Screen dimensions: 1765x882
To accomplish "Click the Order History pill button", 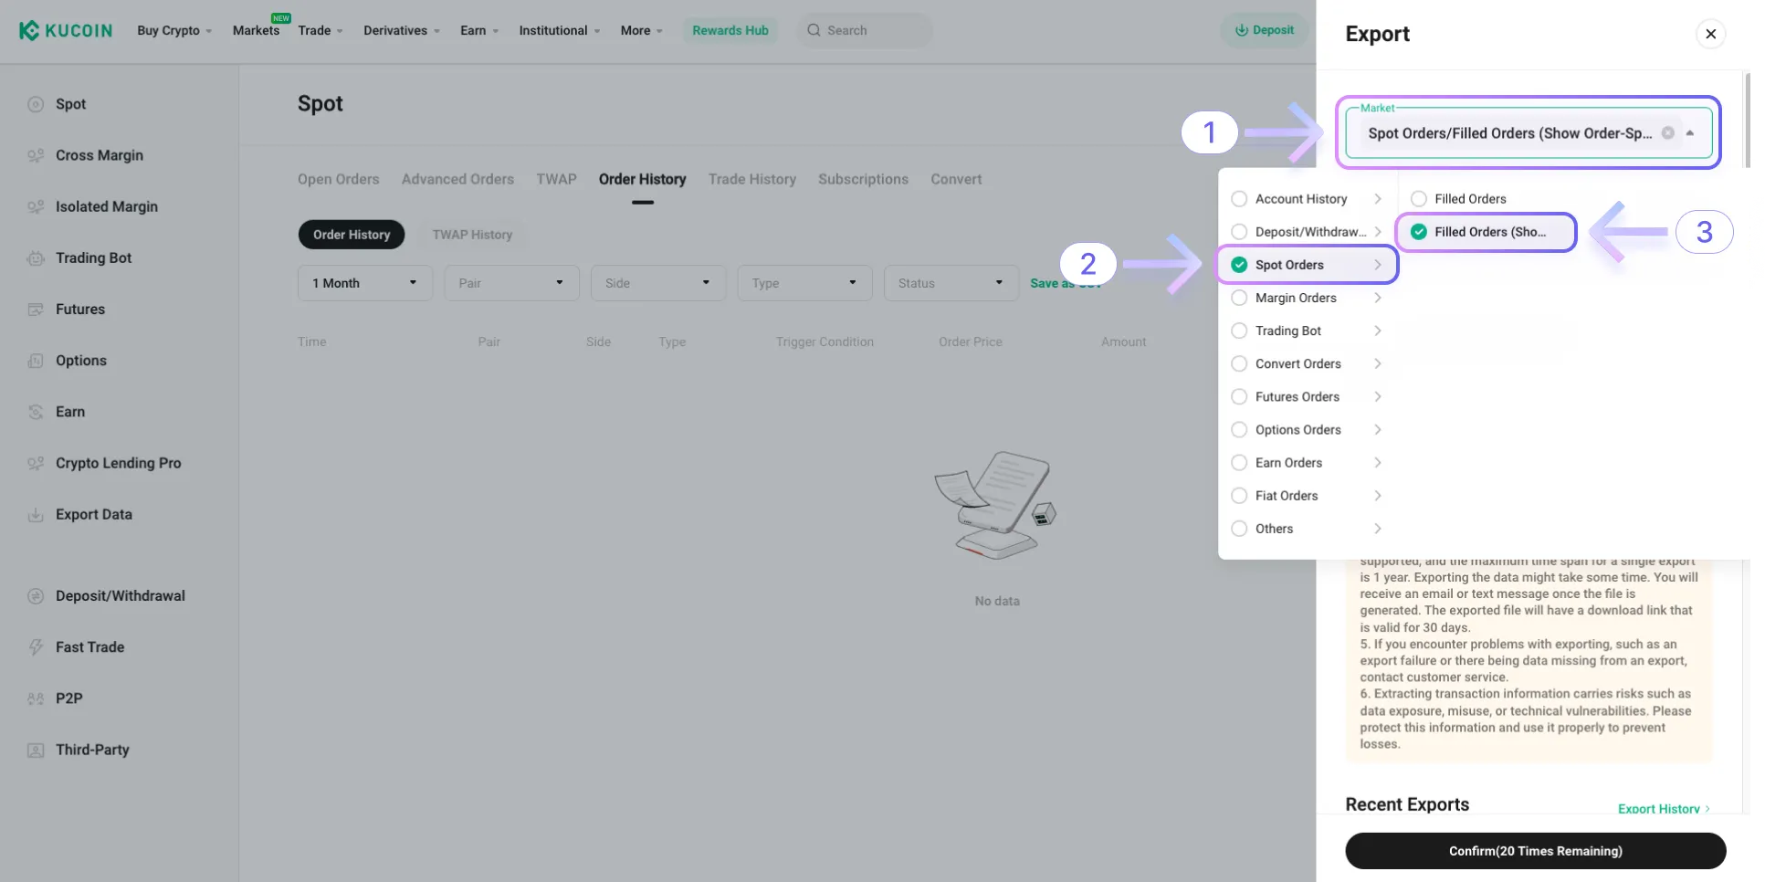I will pos(352,235).
